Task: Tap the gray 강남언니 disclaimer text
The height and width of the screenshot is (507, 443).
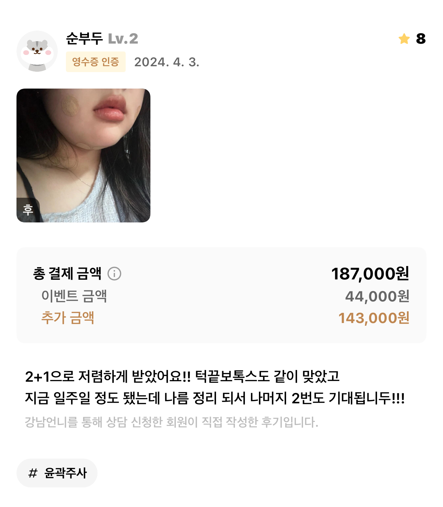Action: pos(172,422)
